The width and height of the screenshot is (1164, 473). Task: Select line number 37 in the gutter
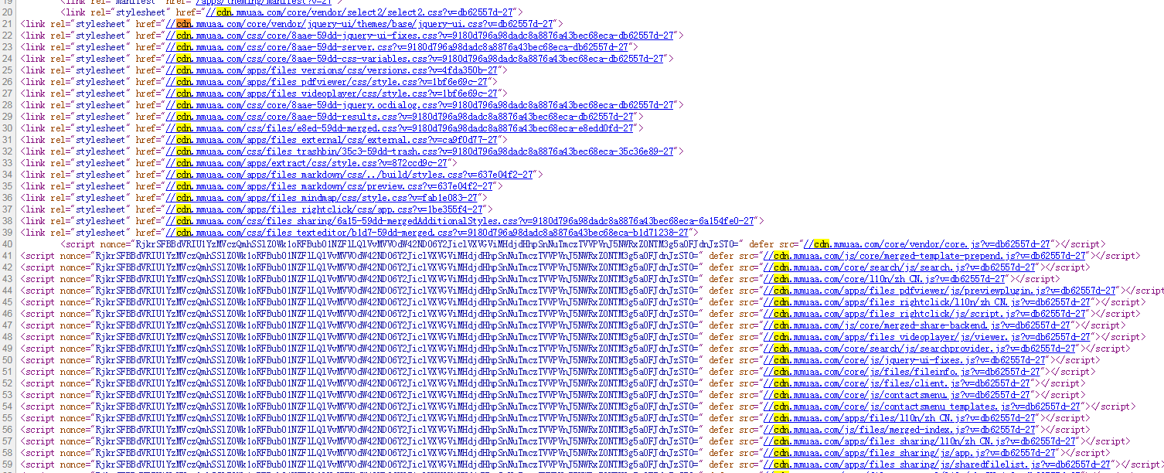pos(9,209)
